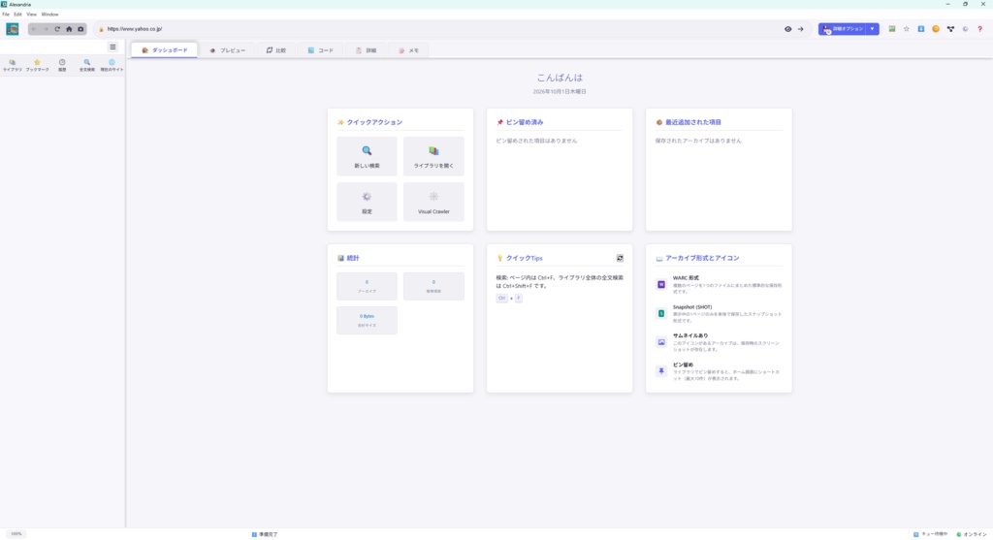Image resolution: width=993 pixels, height=540 pixels.
Task: Open ライブラリ in the sidebar
Action: coord(12,65)
